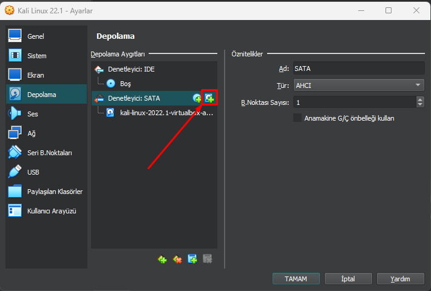Cancel with the İptal button

(x=348, y=279)
